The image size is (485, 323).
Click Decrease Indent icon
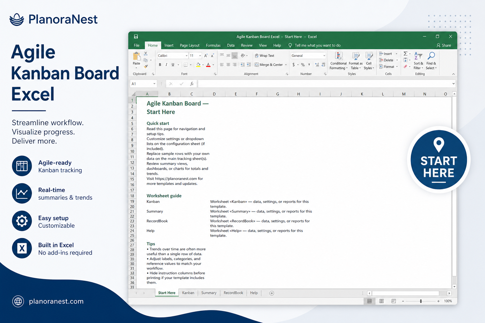pos(242,65)
